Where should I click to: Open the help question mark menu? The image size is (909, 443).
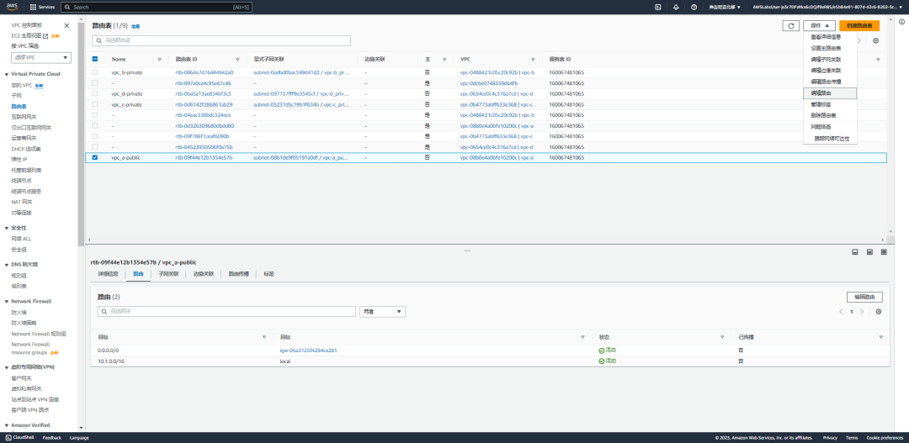point(694,7)
